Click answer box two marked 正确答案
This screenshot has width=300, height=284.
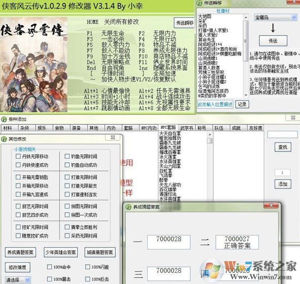pyautogui.click(x=237, y=242)
